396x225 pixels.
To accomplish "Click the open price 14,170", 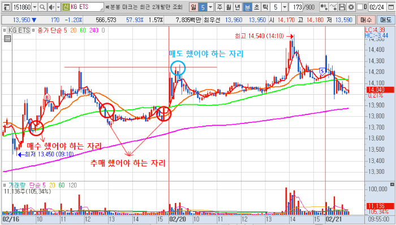I will point(287,20).
